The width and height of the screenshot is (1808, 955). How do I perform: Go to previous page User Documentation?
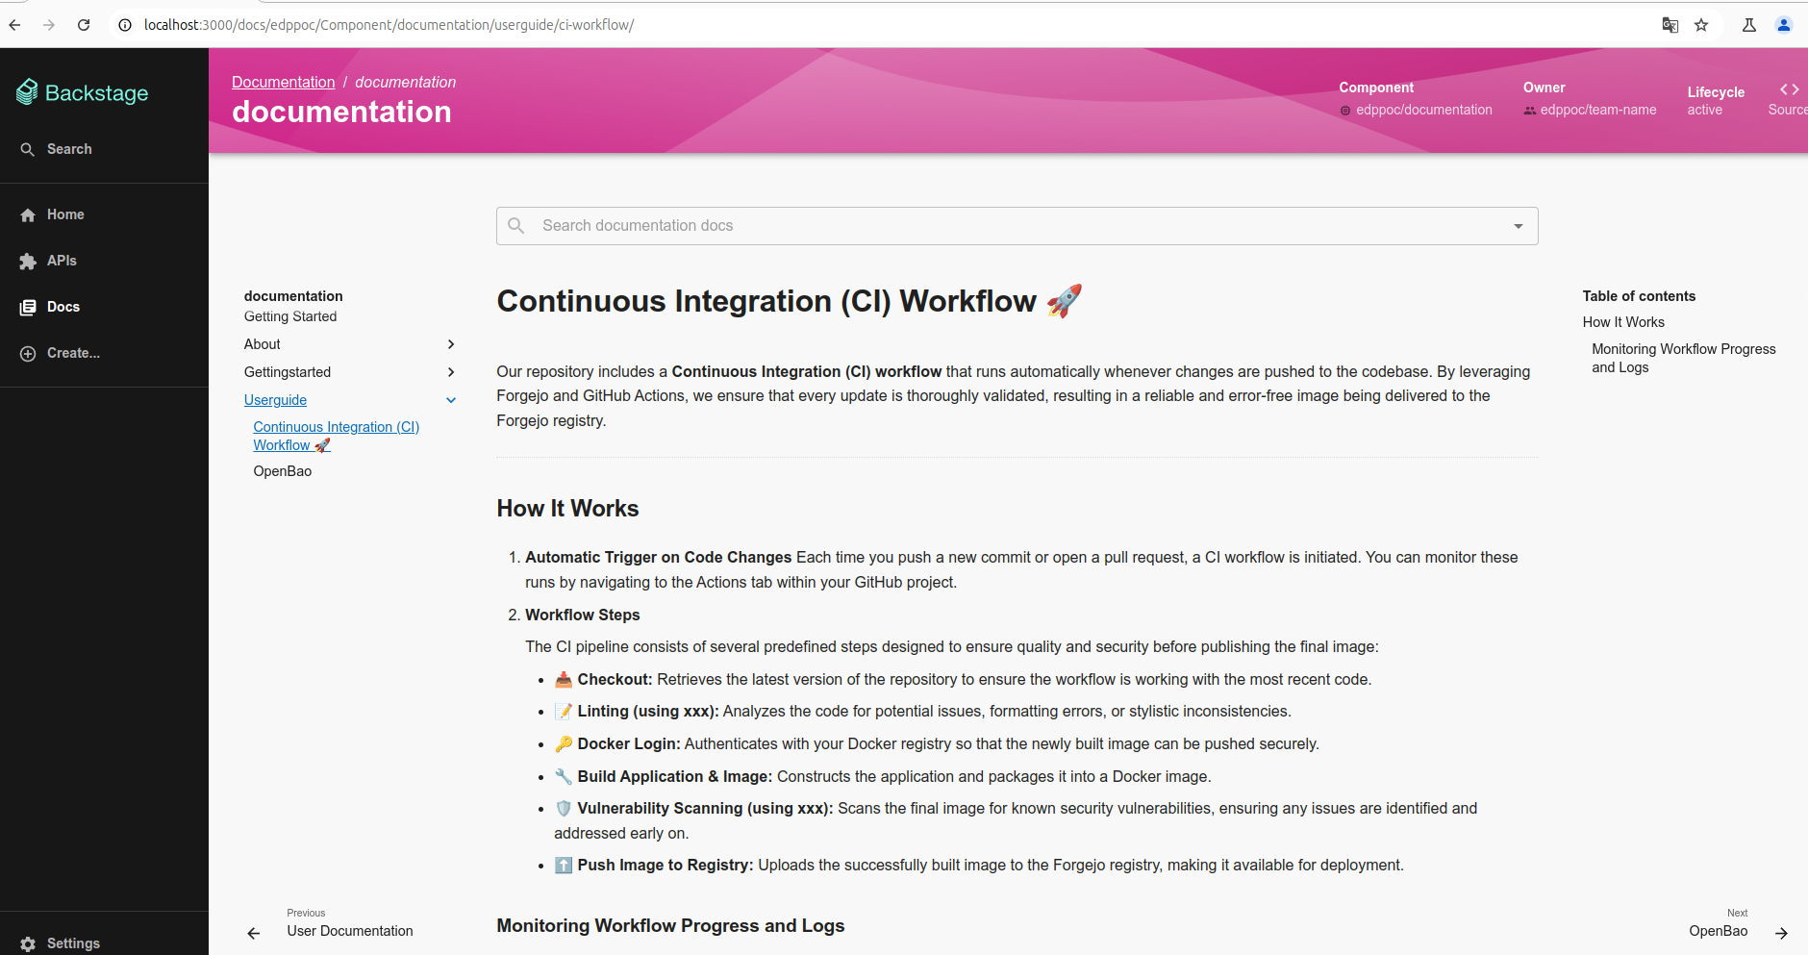coord(350,931)
